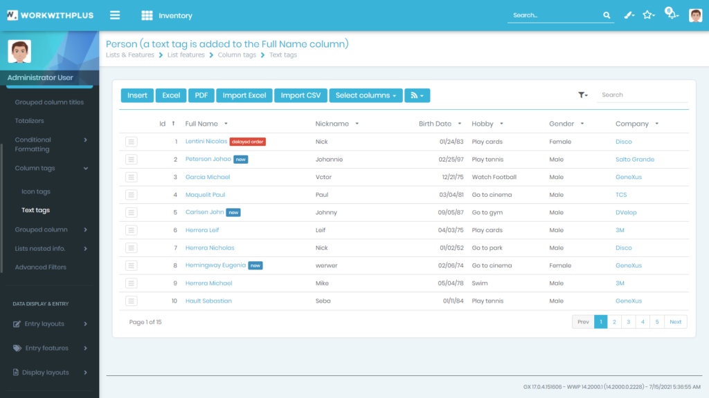Open the row actions icon for Garcia Michael

pyautogui.click(x=131, y=177)
